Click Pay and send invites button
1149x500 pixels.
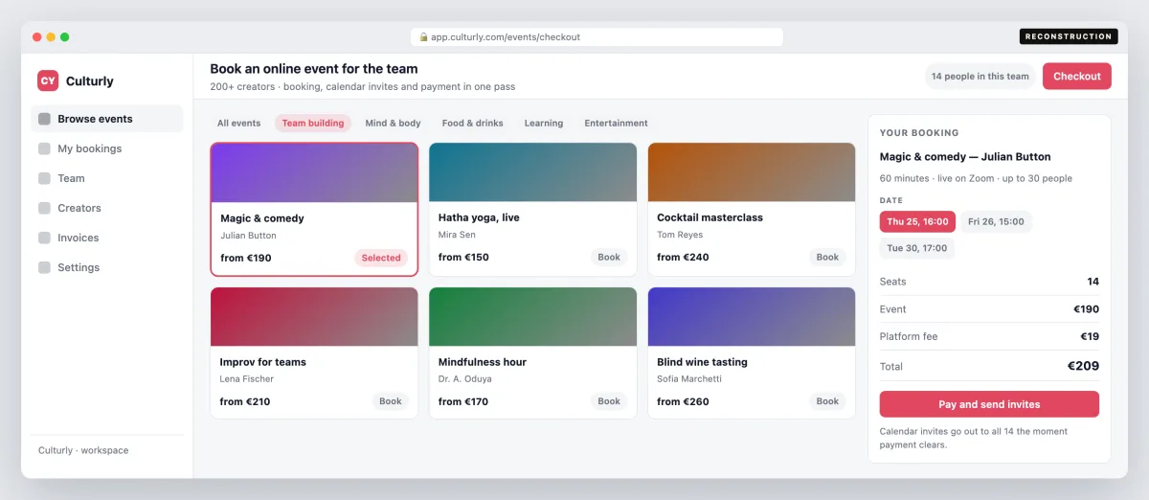(x=989, y=404)
